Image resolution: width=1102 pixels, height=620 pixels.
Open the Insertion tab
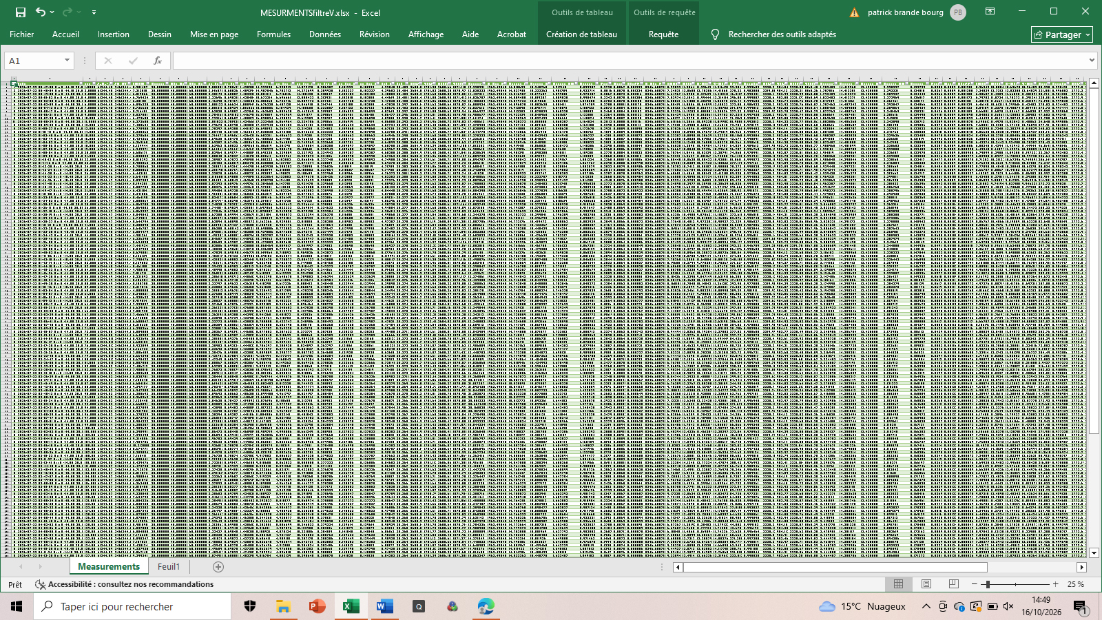(x=114, y=34)
